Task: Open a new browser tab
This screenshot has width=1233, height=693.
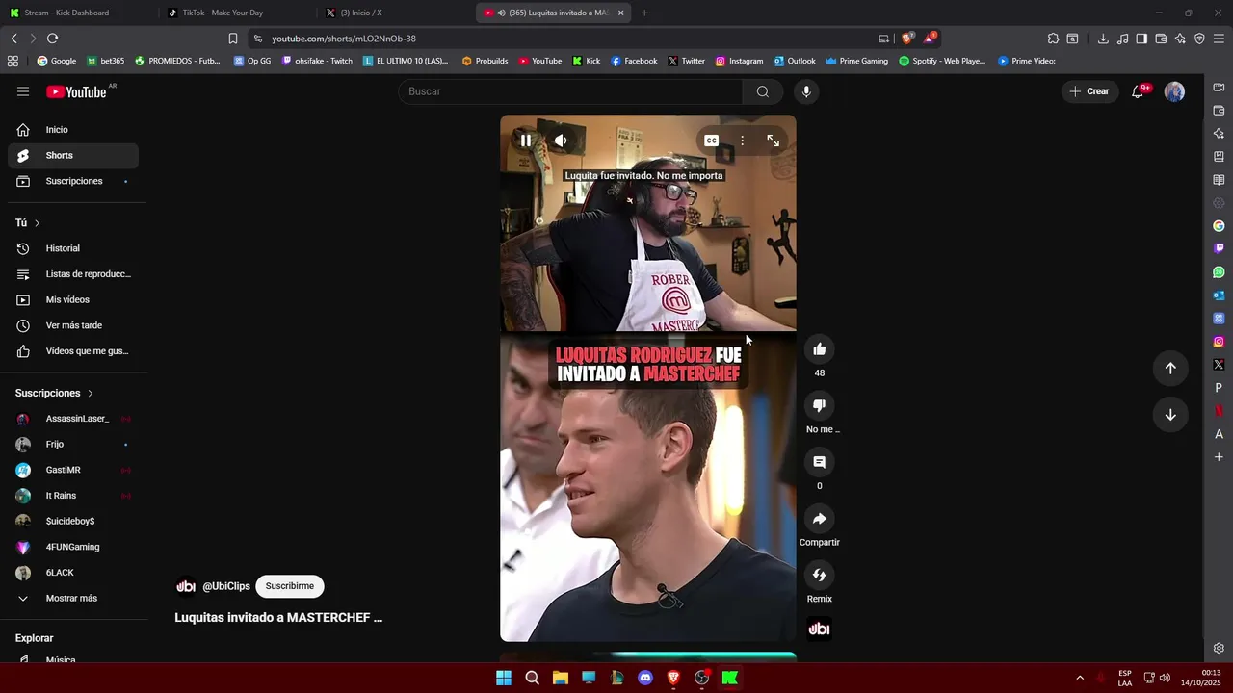Action: pos(644,13)
